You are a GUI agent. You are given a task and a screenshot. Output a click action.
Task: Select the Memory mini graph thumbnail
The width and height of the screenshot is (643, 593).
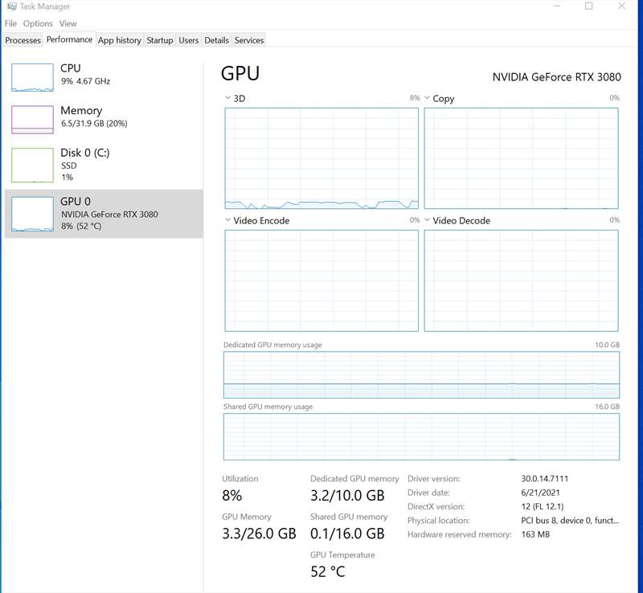[32, 120]
